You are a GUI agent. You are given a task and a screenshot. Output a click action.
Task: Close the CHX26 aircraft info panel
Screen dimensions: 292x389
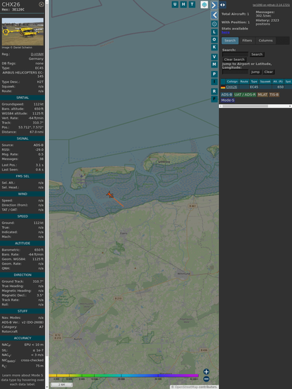coord(41,4)
